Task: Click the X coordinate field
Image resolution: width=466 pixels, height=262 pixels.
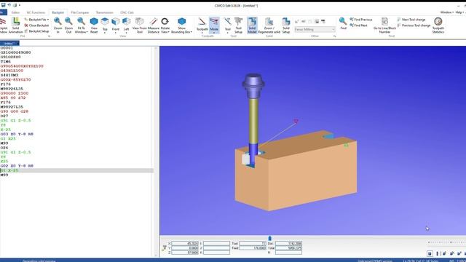Action: [185, 243]
